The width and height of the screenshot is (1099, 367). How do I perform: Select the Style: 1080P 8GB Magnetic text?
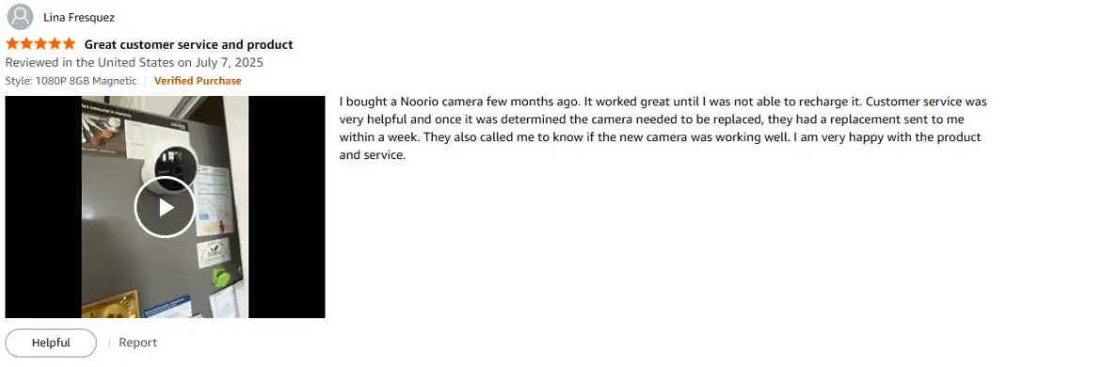(x=71, y=81)
